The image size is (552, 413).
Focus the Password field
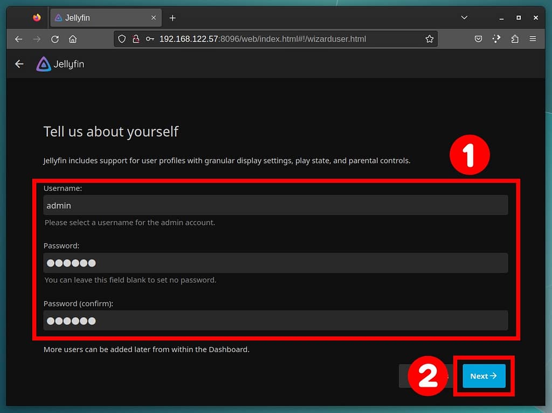point(275,263)
